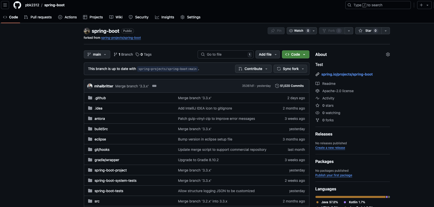Expand the Star lists dropdown arrow
Viewport: 434px width, 207px height.
pos(386,31)
